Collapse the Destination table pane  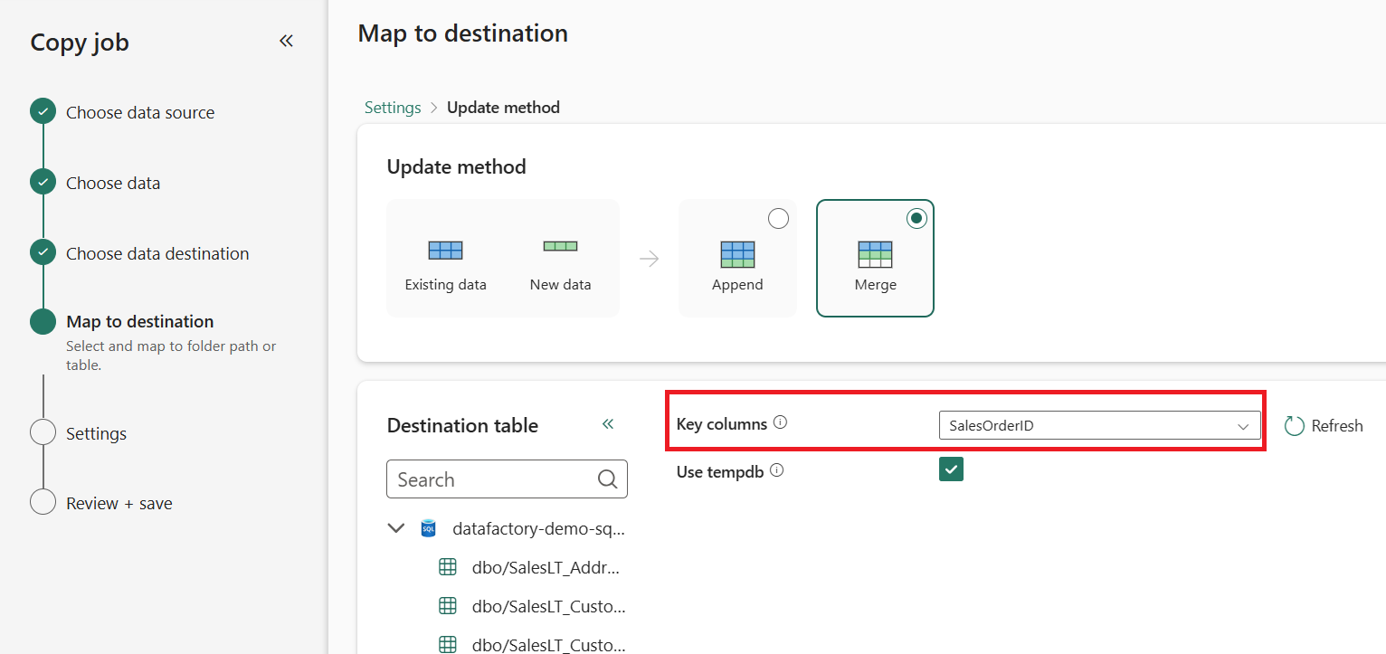click(608, 424)
